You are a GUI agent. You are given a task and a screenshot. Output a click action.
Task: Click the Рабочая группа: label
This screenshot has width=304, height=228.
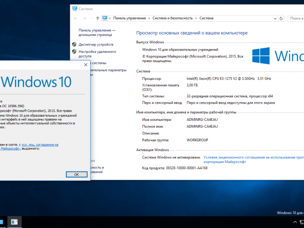tap(155, 140)
